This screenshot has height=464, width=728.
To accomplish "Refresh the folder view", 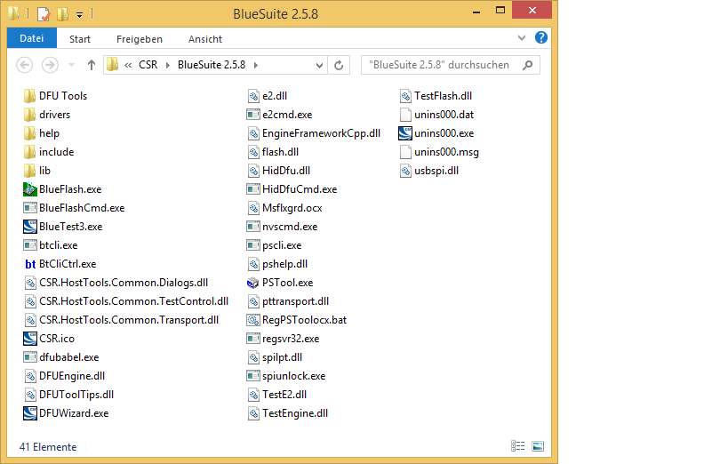I will coord(339,65).
